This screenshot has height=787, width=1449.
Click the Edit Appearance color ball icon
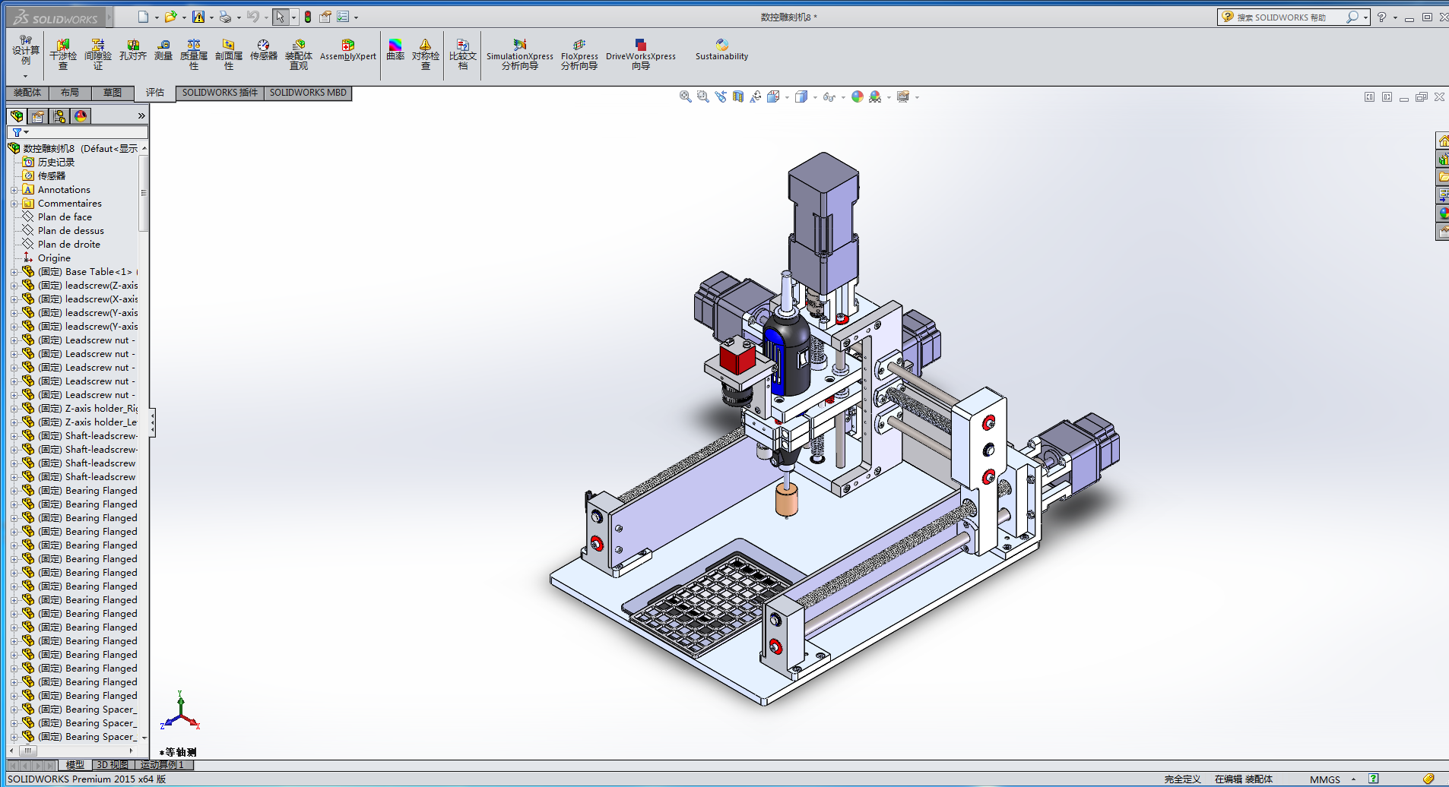(858, 96)
